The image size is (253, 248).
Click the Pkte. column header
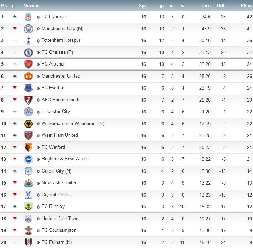(246, 6)
